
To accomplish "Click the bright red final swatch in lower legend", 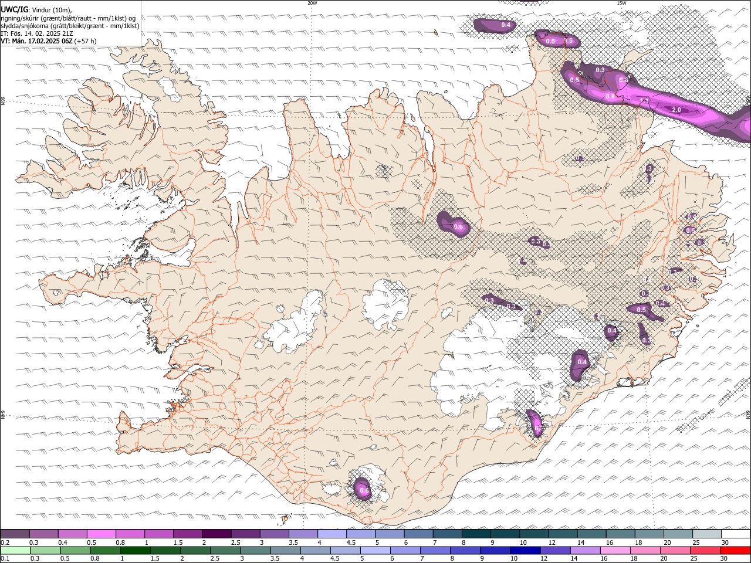I will coord(736,551).
